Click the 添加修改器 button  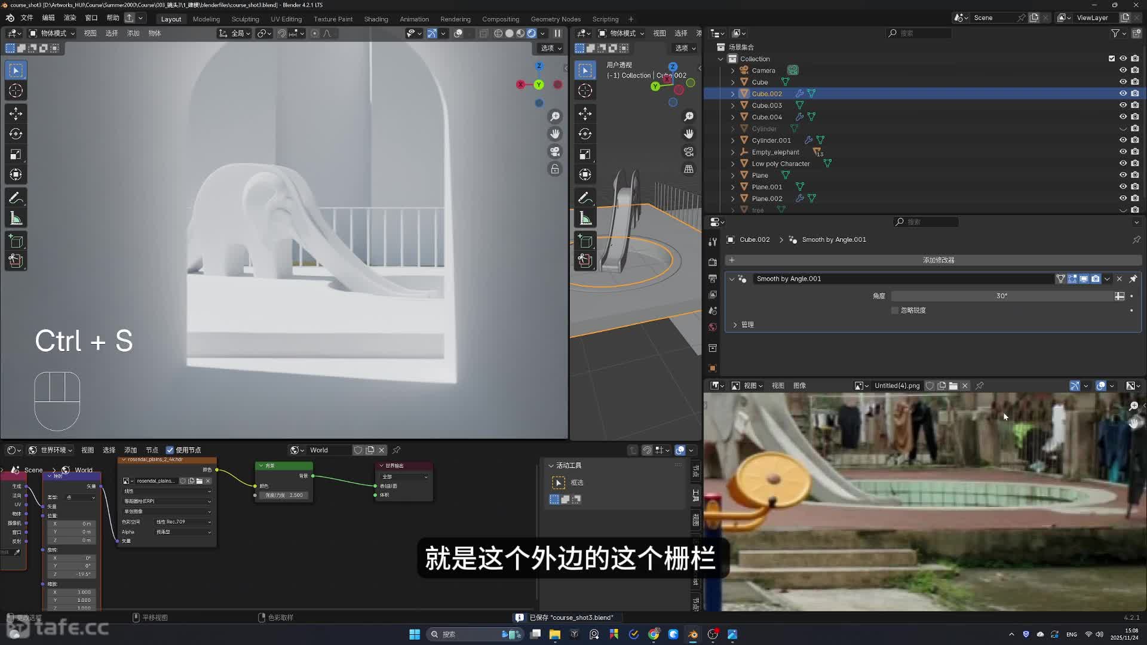tap(938, 260)
